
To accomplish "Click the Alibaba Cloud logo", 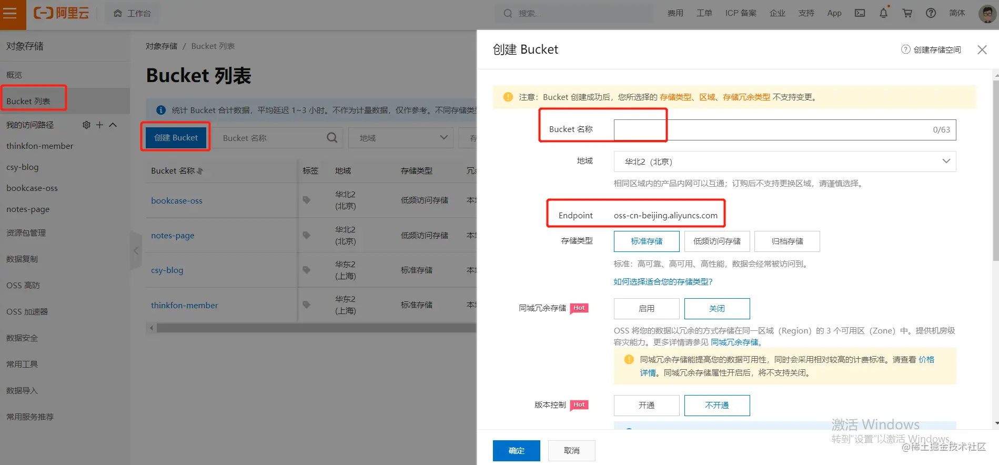I will click(x=61, y=13).
